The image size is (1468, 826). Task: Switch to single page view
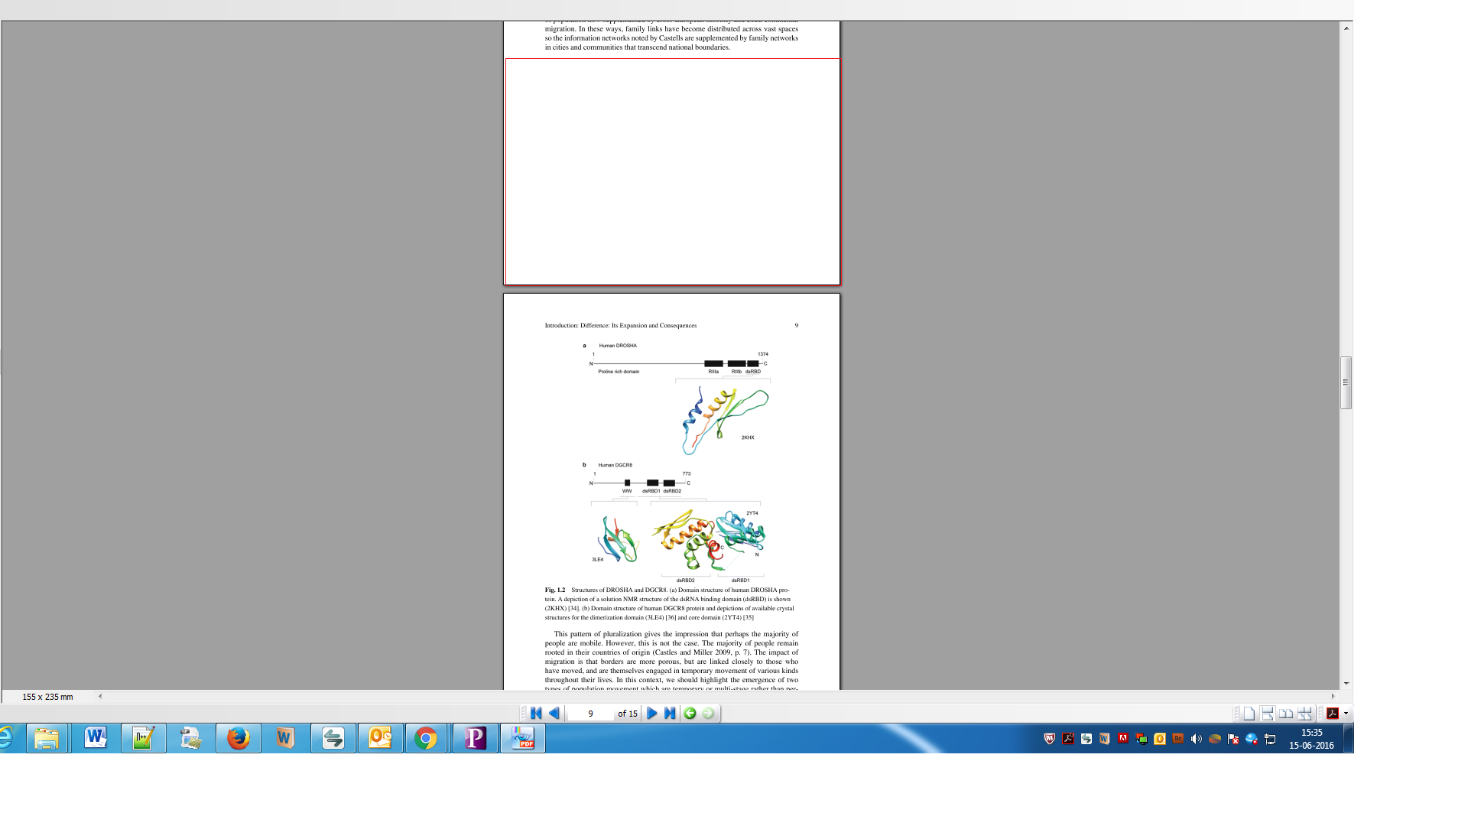[x=1249, y=713]
